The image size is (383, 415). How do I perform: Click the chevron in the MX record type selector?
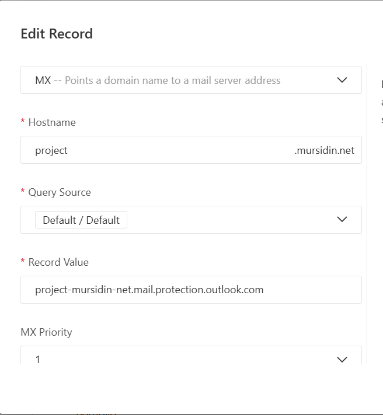pos(342,80)
